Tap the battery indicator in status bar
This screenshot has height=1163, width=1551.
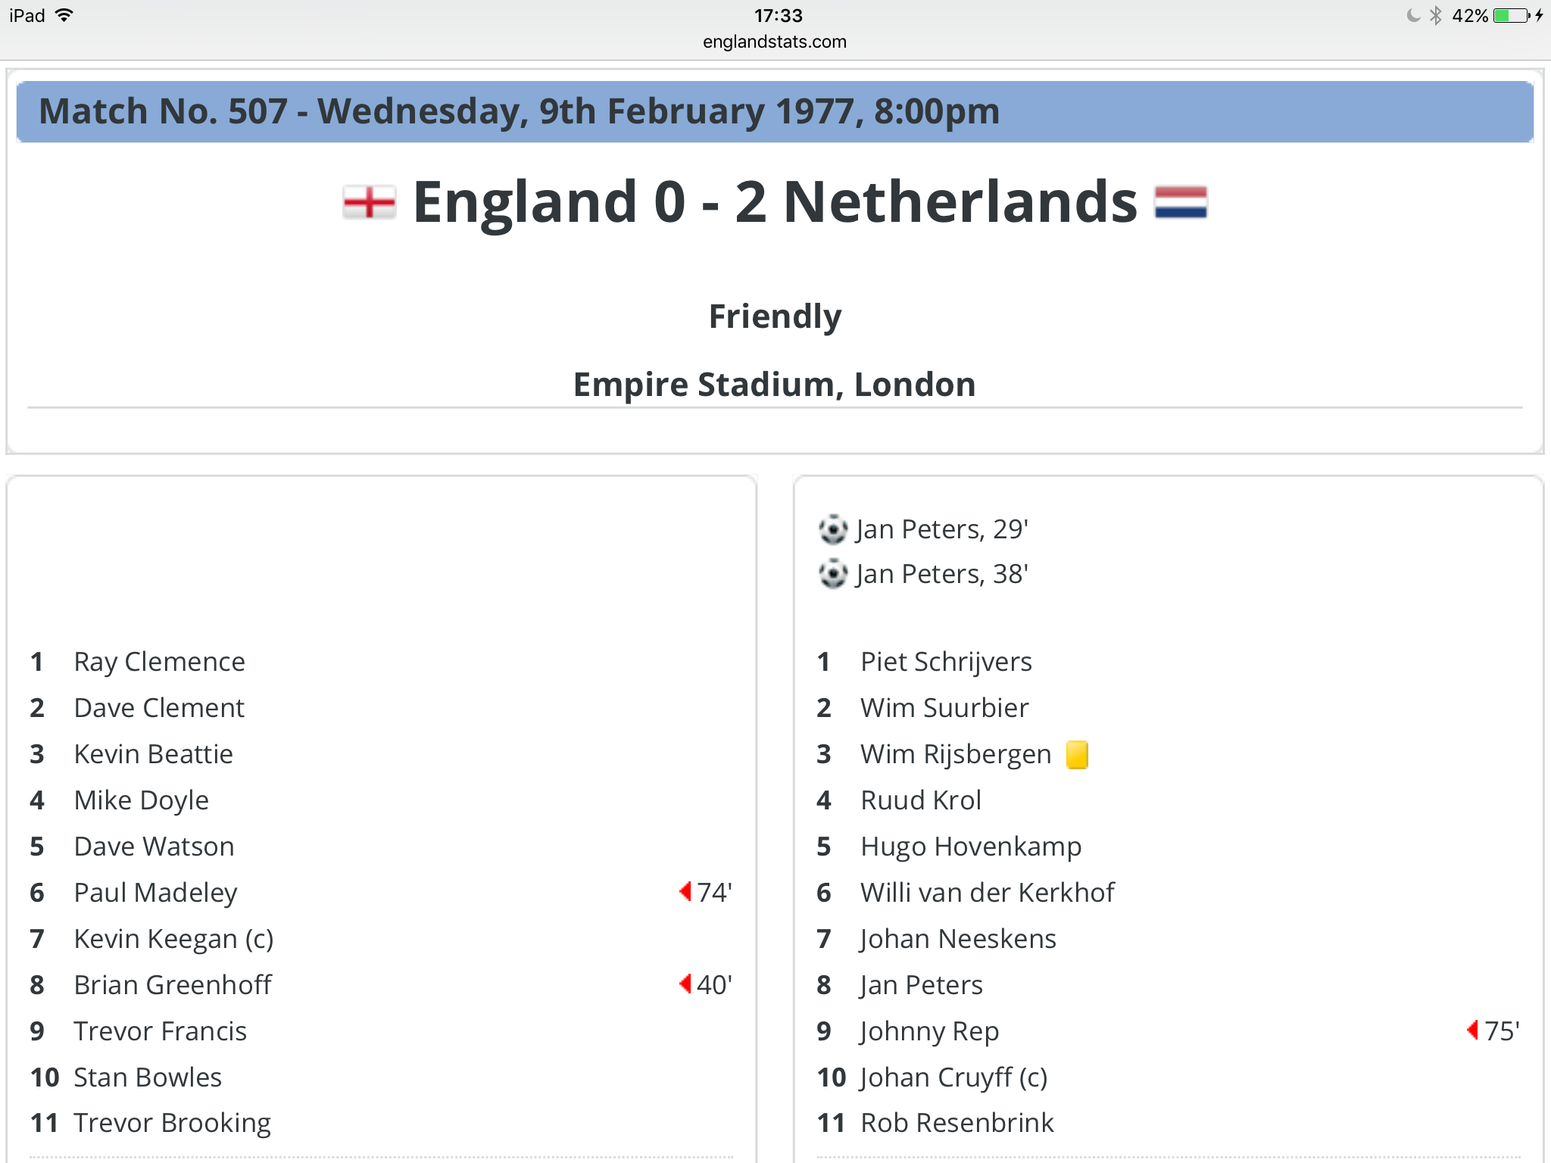pos(1512,15)
